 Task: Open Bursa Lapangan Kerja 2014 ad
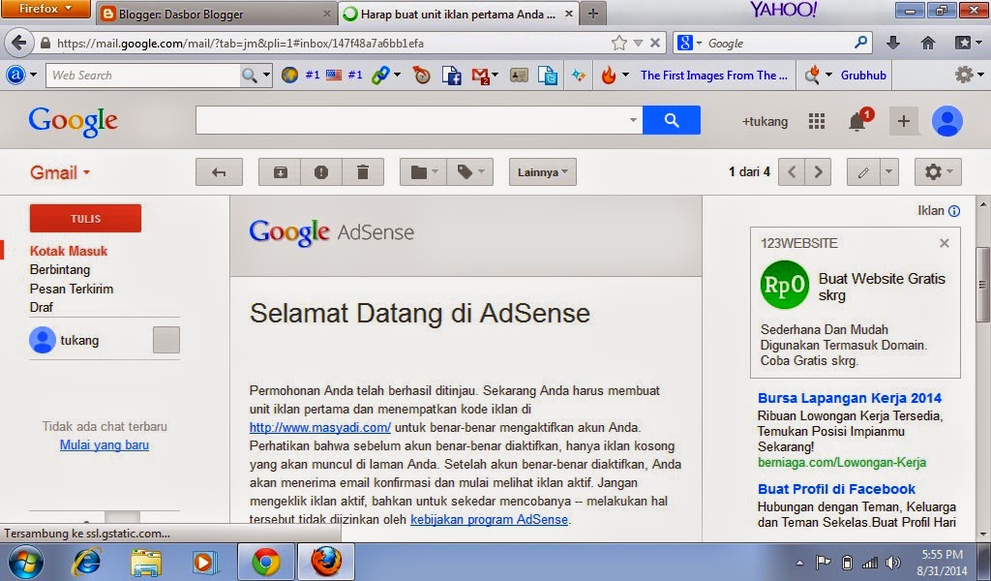point(850,398)
